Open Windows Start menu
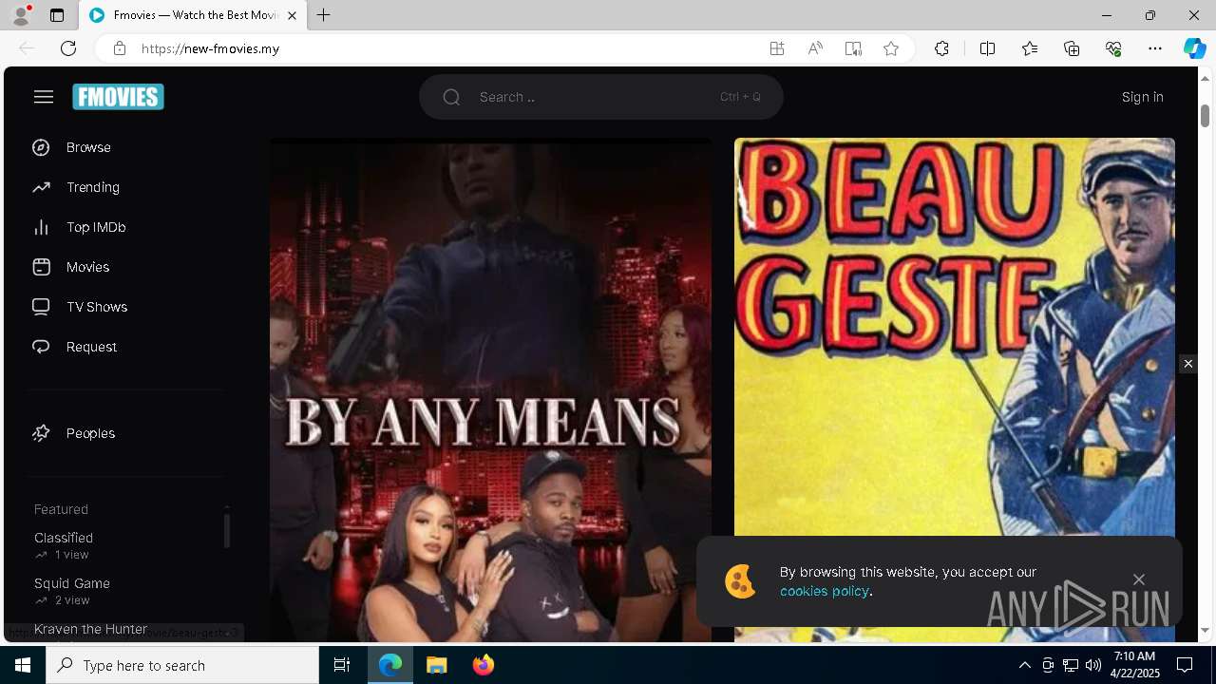Image resolution: width=1216 pixels, height=684 pixels. tap(23, 665)
